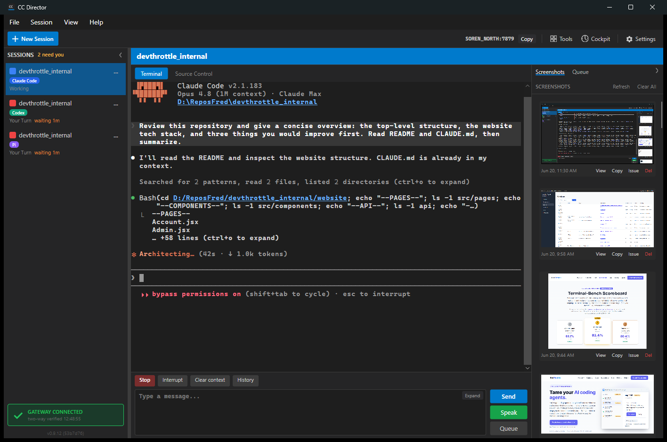Click the green Speak button
This screenshot has width=667, height=442.
point(508,413)
